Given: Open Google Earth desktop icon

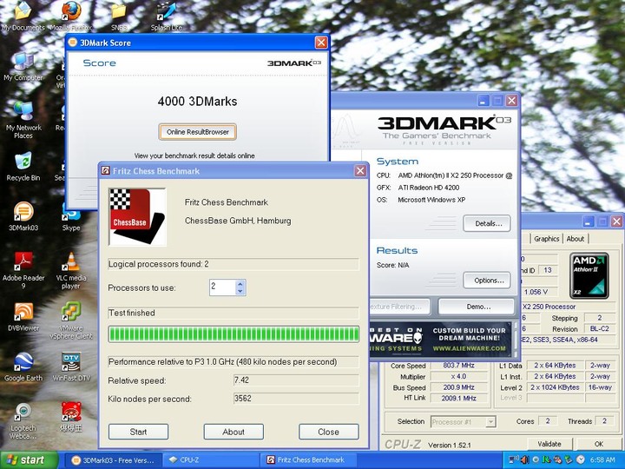Looking at the screenshot, I should 23,367.
